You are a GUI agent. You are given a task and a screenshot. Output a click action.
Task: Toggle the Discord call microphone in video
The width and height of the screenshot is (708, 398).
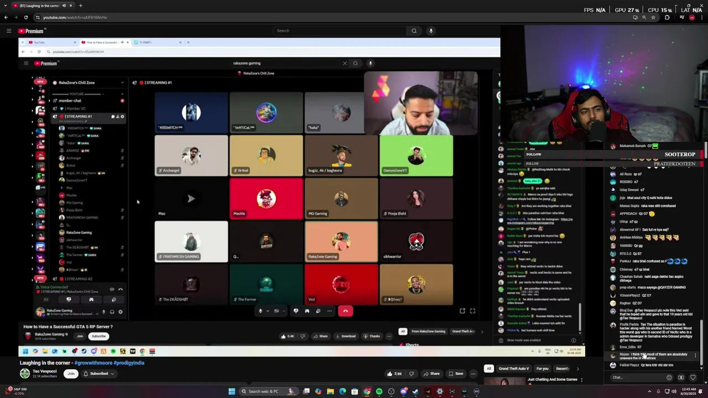click(261, 311)
